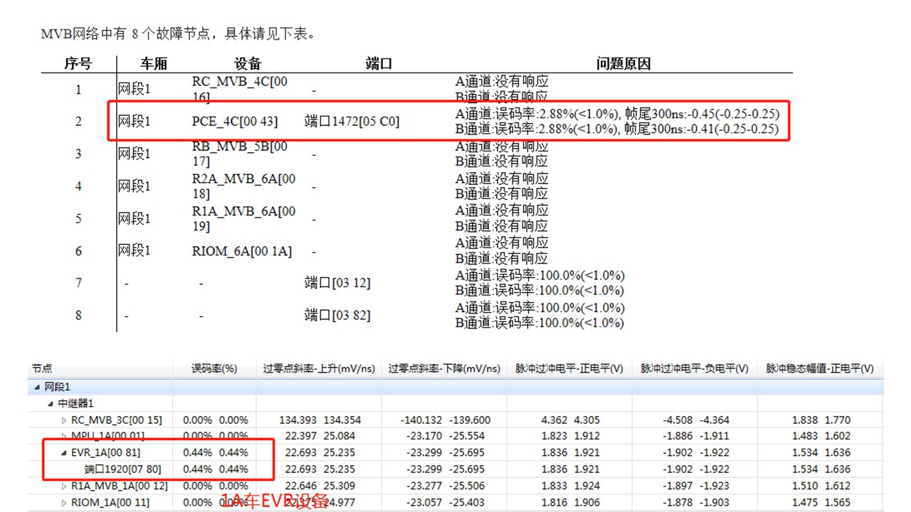This screenshot has height=512, width=911.
Task: Click device R2A_MVB_6A[00 18] in fault table
Action: coord(244,186)
